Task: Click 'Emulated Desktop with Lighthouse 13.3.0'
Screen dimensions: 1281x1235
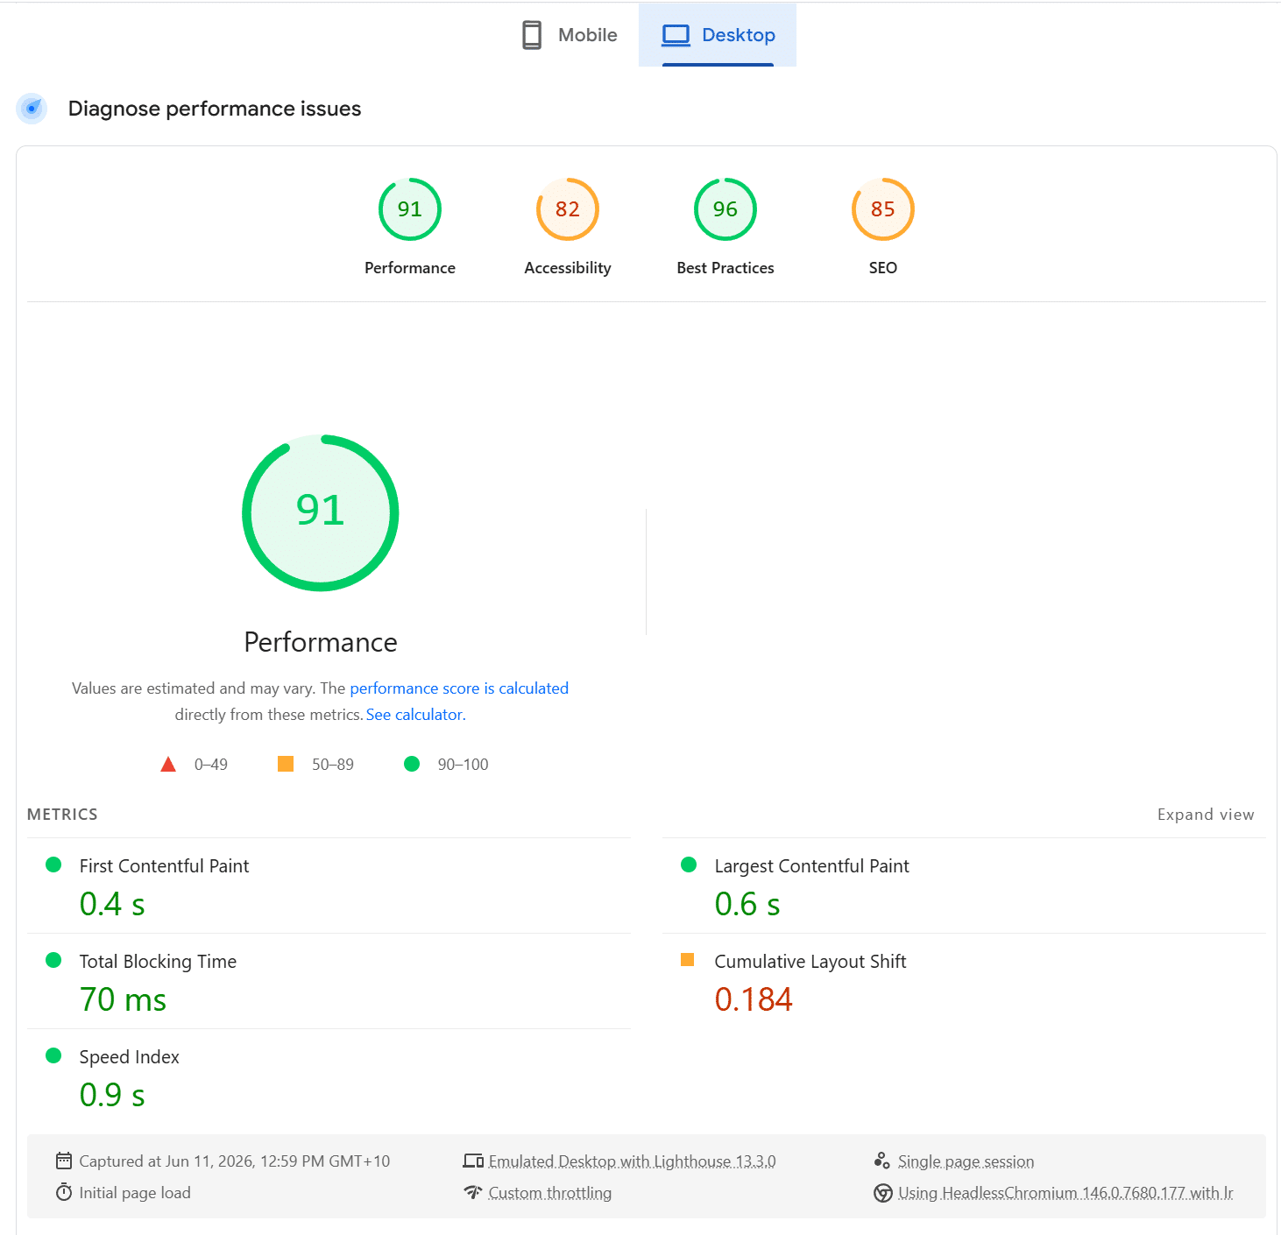Action: (633, 1161)
